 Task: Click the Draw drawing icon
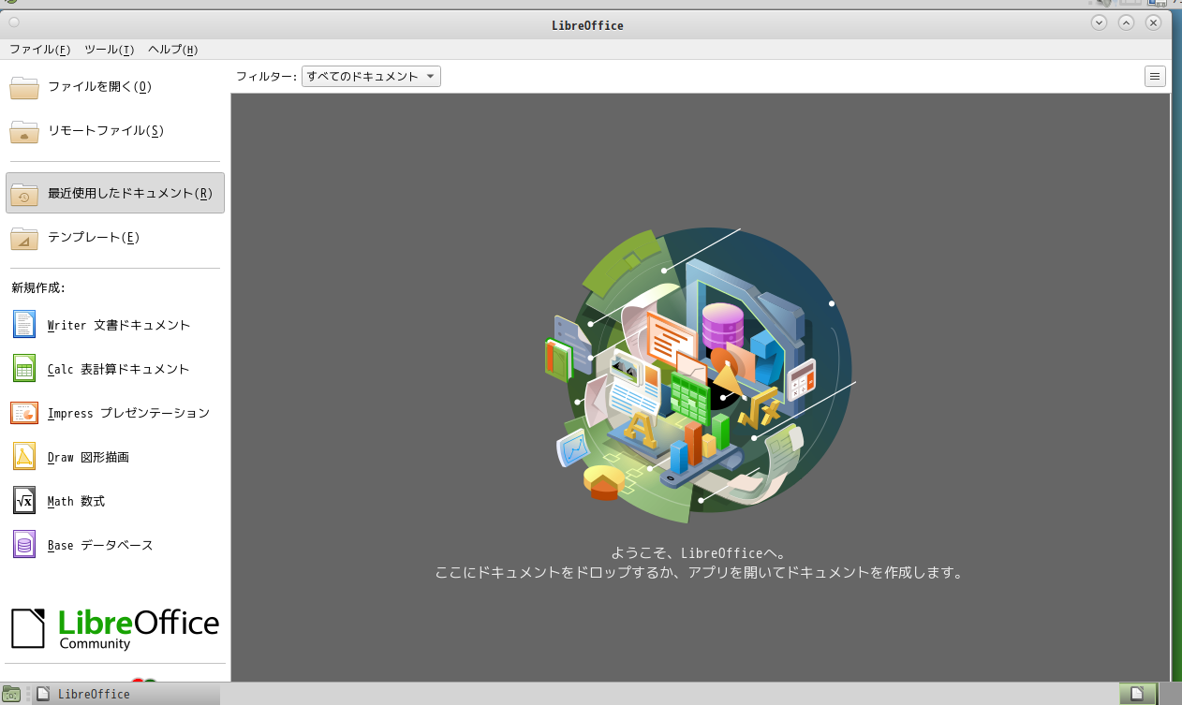[24, 457]
